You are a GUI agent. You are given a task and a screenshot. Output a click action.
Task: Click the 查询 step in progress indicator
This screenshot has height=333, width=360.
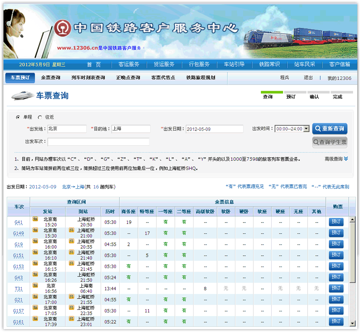pyautogui.click(x=268, y=97)
